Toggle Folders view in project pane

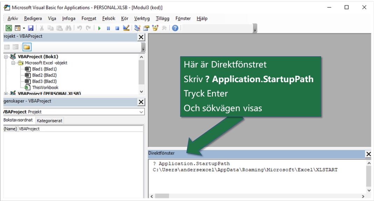(x=27, y=47)
